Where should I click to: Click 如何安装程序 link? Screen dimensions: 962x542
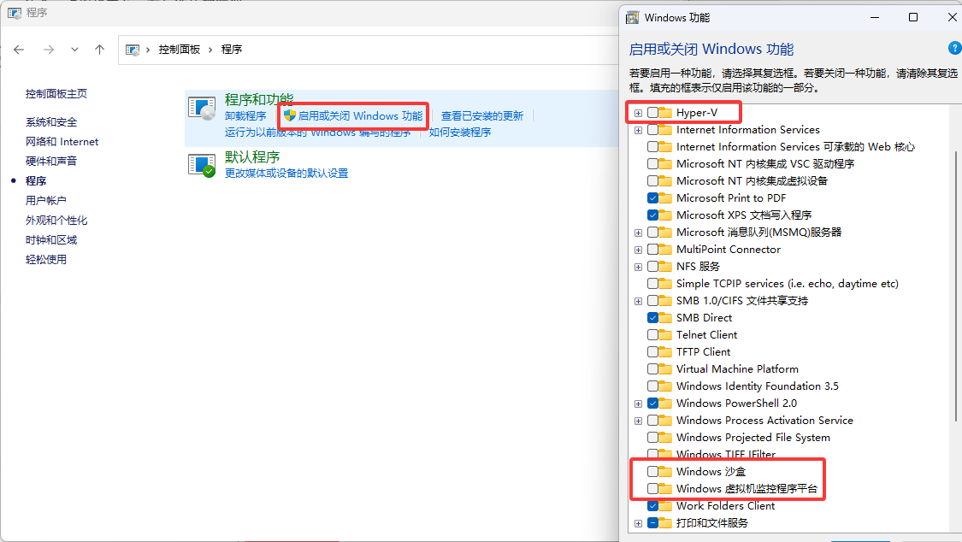point(459,133)
